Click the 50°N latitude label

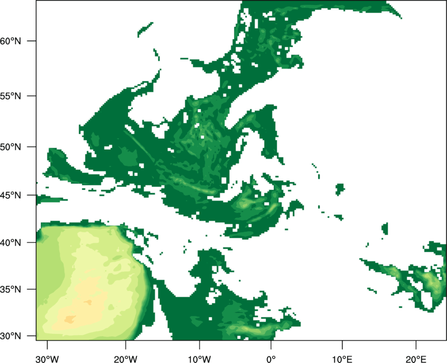11,147
